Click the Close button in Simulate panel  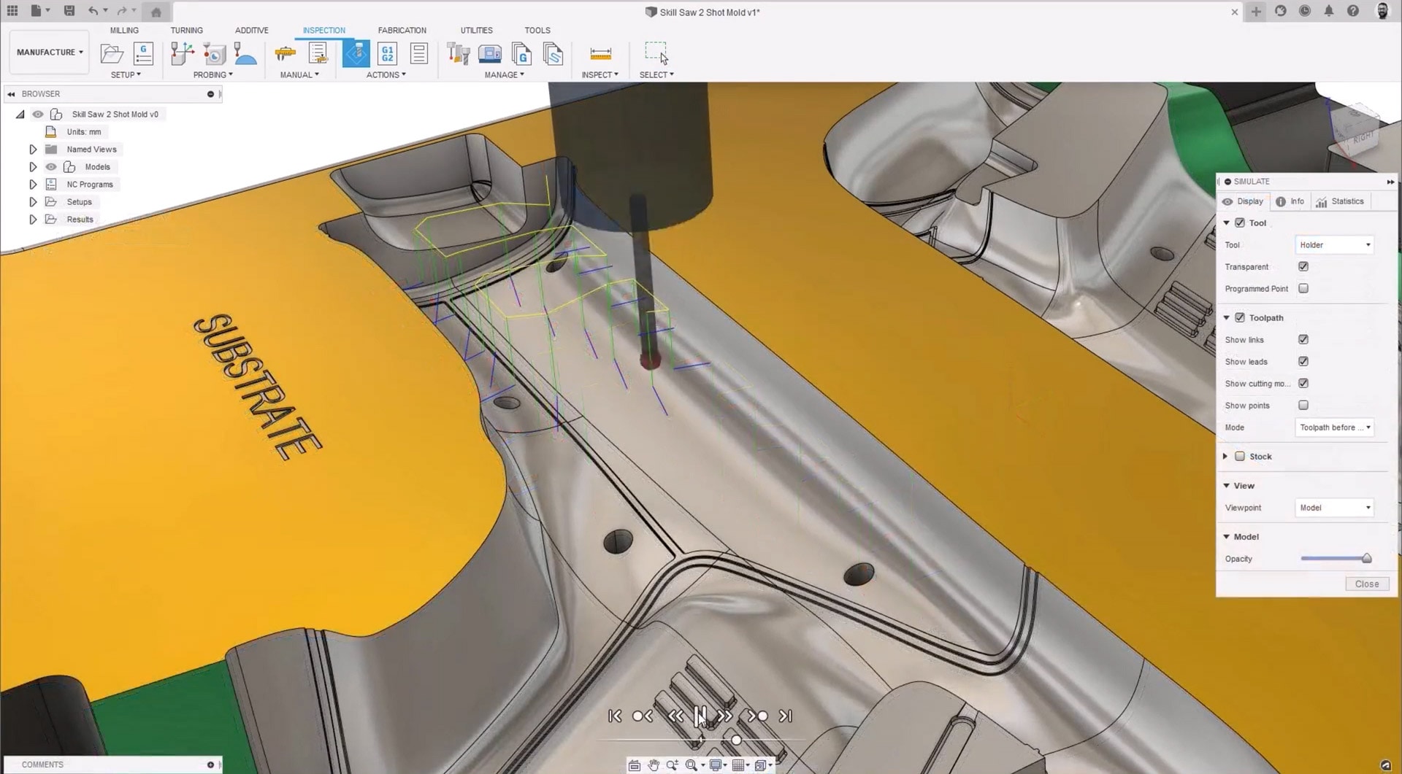(1366, 584)
